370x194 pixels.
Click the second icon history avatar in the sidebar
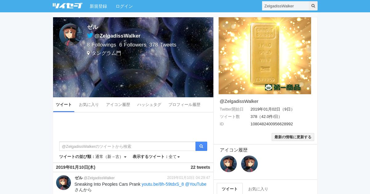point(249,164)
